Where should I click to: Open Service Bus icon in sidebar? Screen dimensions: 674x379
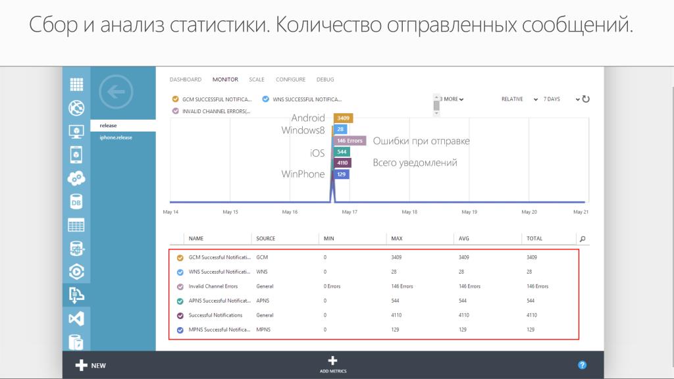point(76,295)
